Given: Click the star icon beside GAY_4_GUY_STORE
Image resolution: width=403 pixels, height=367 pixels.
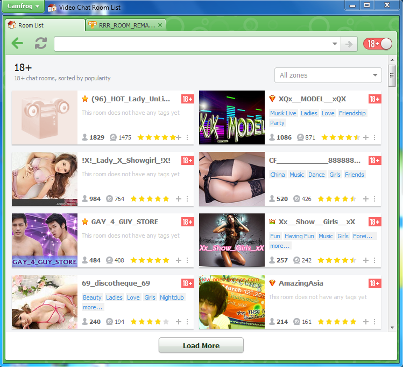Looking at the screenshot, I should tap(85, 221).
